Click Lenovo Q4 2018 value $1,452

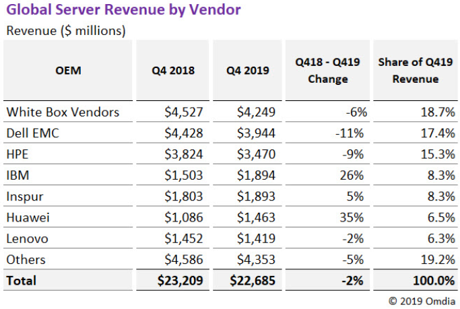point(184,239)
